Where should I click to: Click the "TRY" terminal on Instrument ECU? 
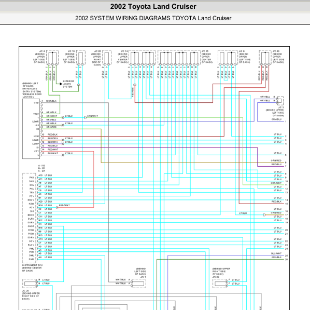coord(32,193)
